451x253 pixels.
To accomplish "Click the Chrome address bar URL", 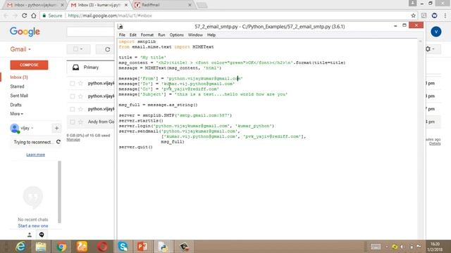I will (110, 15).
